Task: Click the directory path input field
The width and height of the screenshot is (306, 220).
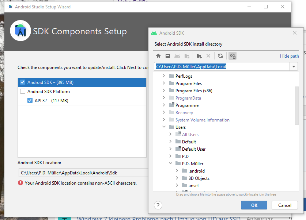Action: pos(222,67)
